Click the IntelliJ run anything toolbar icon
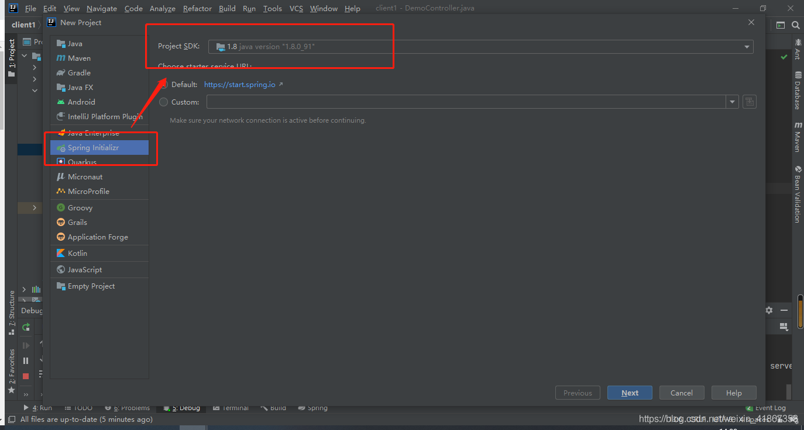 pos(781,25)
